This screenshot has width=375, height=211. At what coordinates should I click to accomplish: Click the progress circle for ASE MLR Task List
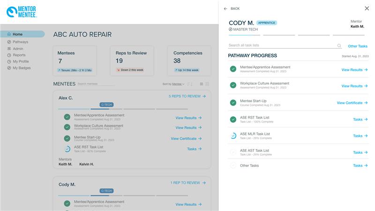click(x=233, y=136)
